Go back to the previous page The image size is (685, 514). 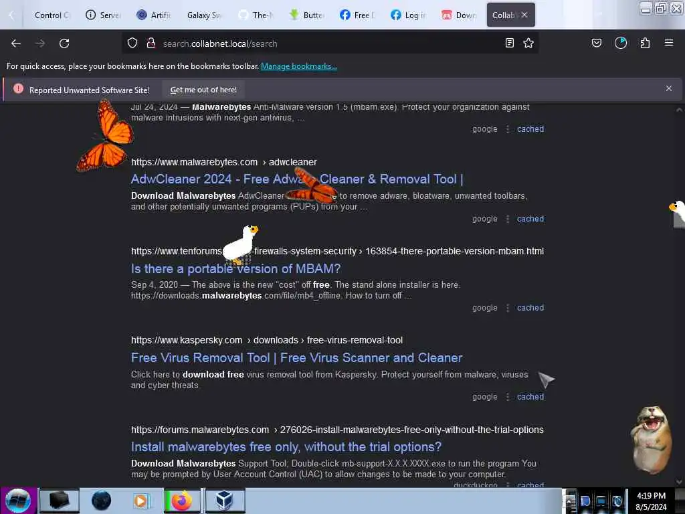16,44
